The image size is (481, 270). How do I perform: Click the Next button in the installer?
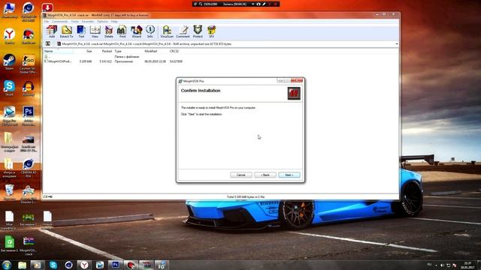click(x=289, y=175)
